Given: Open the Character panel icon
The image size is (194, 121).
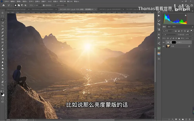Looking at the screenshot, I should [159, 35].
